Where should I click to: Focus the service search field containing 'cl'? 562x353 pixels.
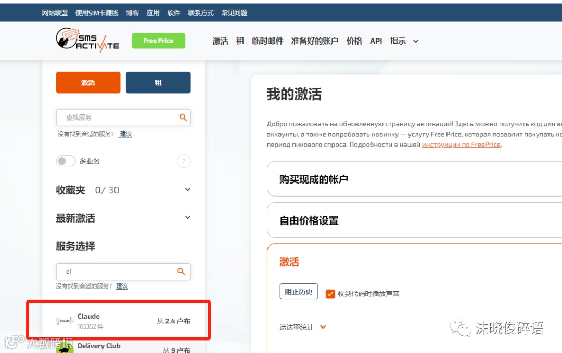pos(123,271)
